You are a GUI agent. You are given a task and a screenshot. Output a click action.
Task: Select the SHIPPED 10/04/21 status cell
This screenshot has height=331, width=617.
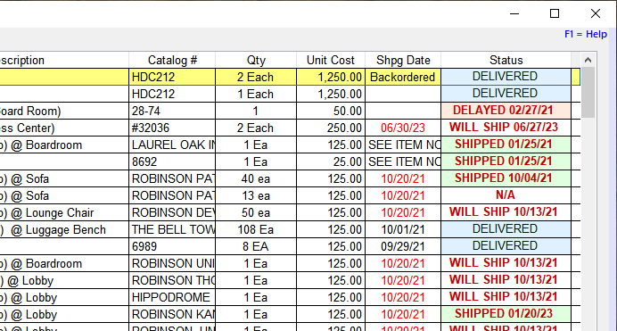(506, 178)
